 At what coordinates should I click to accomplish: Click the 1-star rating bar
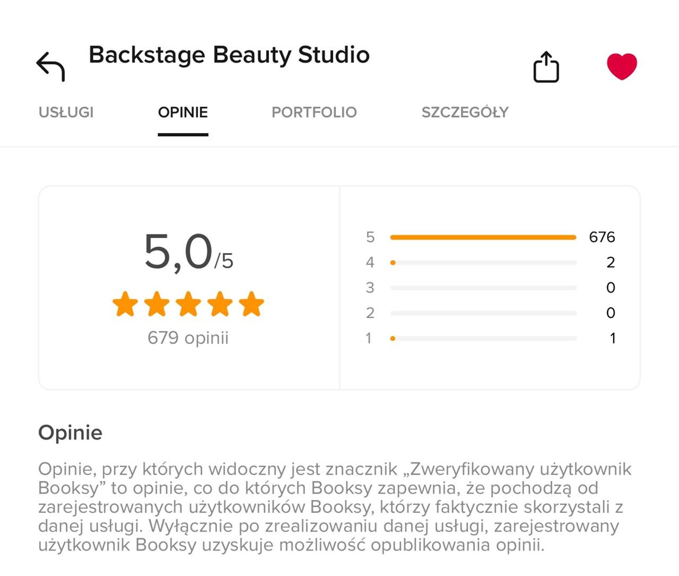(483, 339)
